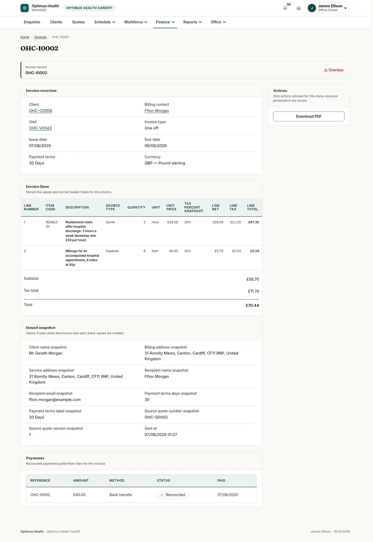Click the Home breadcrumb link
This screenshot has width=373, height=542.
pyautogui.click(x=25, y=37)
